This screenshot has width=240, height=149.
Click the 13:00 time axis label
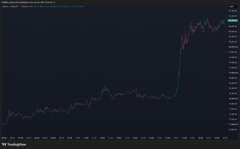(119, 138)
